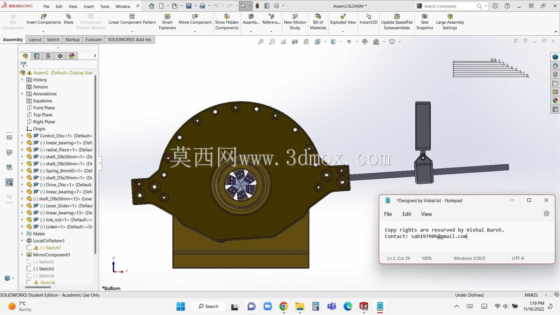Open FeatureManager design tree tab
The image size is (560, 315).
25,56
